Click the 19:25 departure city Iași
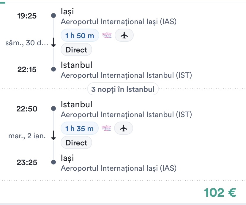246x205 pixels. point(67,12)
